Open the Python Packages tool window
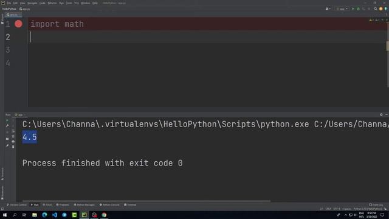The image size is (389, 219). tap(84, 205)
